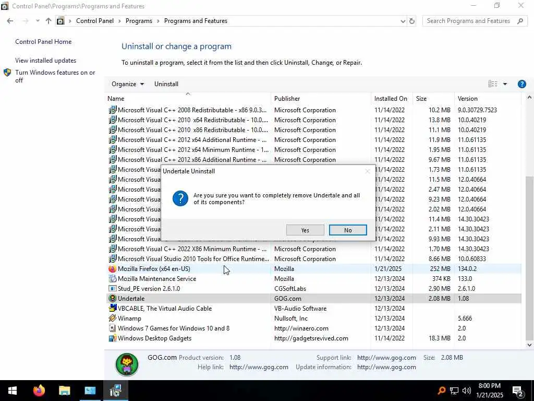Go back with the Back arrow
The height and width of the screenshot is (401, 534).
click(x=10, y=21)
